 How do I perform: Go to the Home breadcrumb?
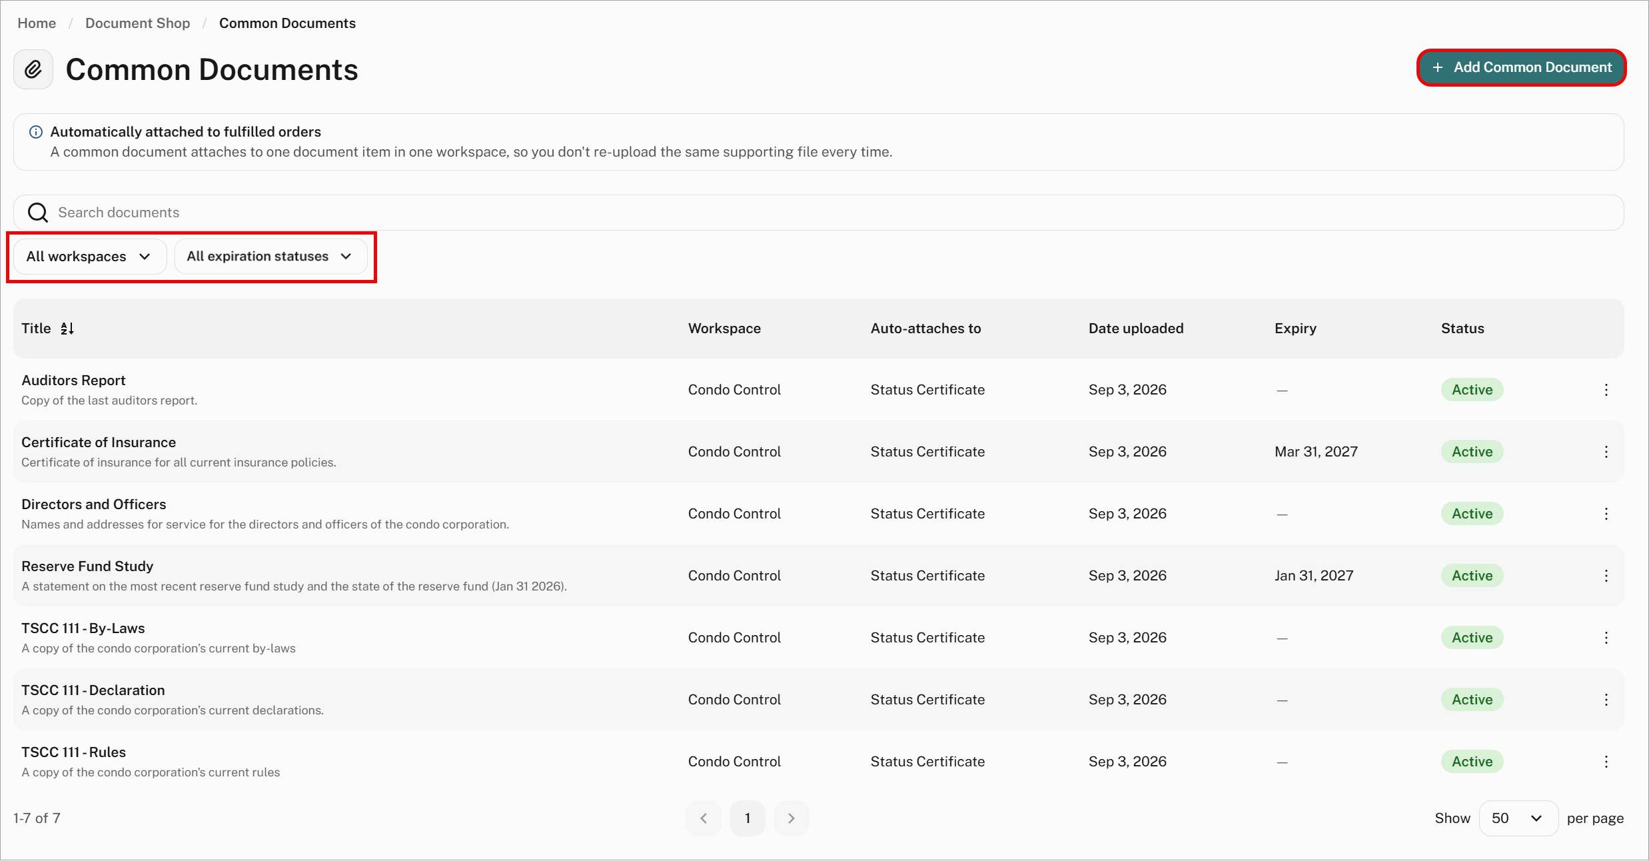pos(37,23)
